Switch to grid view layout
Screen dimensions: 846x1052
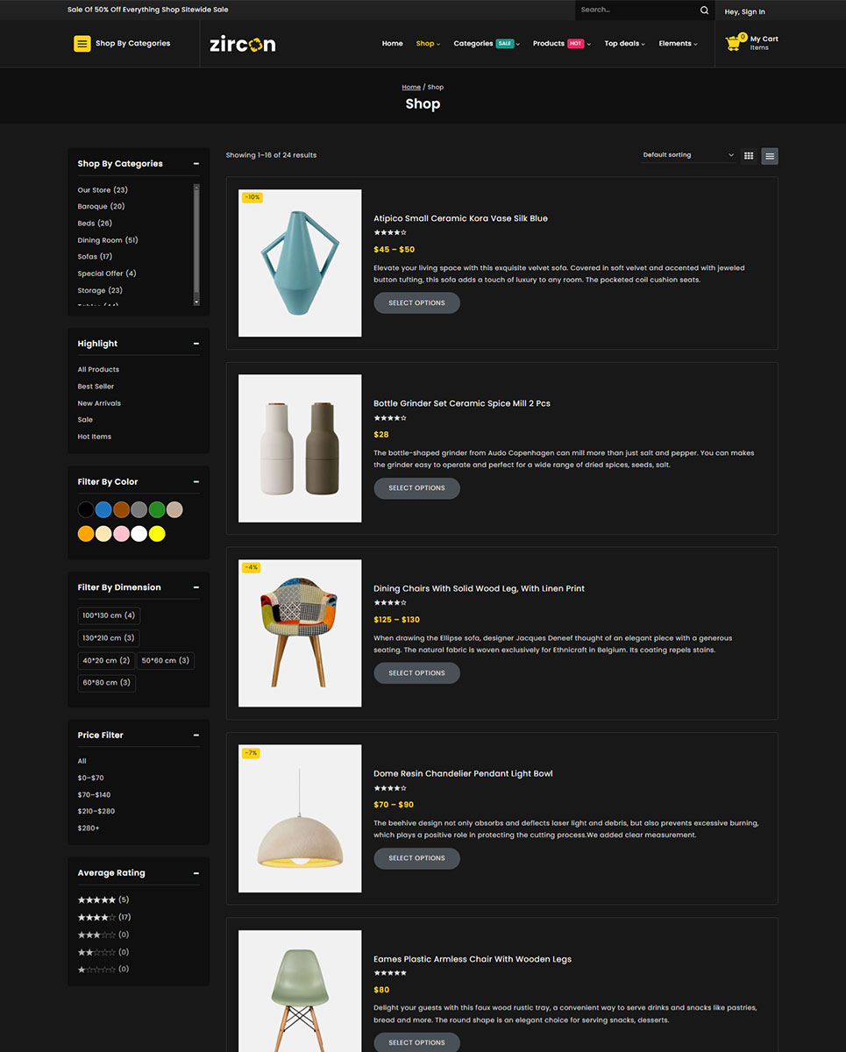pos(749,156)
